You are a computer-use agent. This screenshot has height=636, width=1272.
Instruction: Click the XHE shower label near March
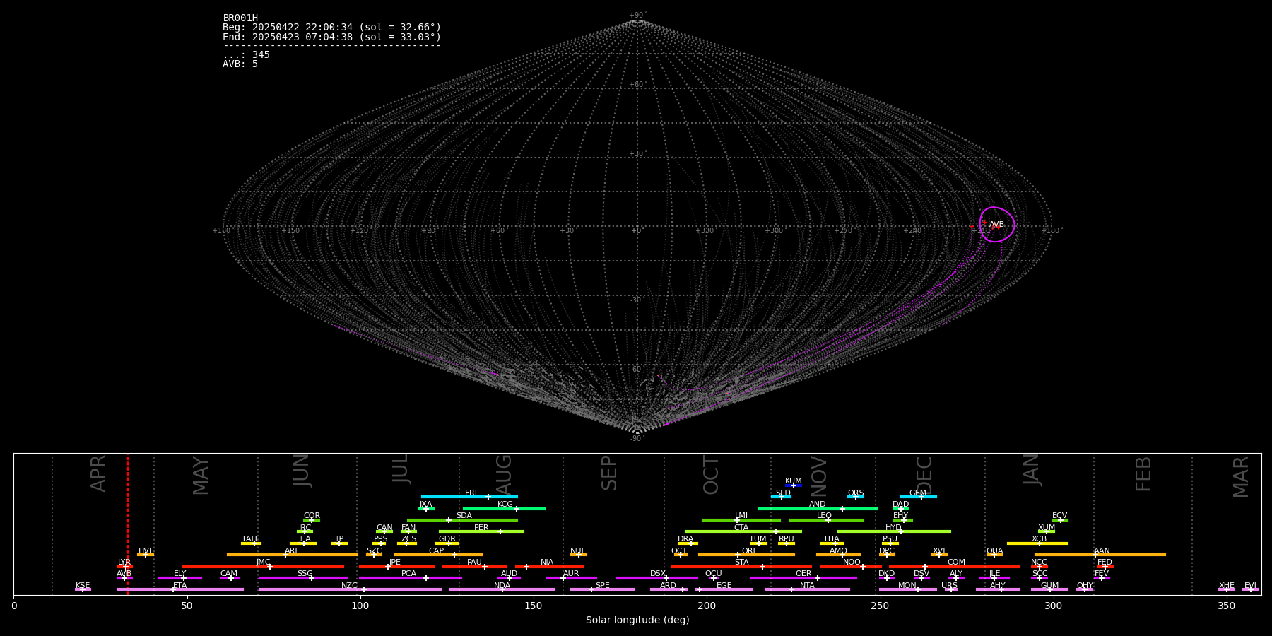pos(1227,586)
